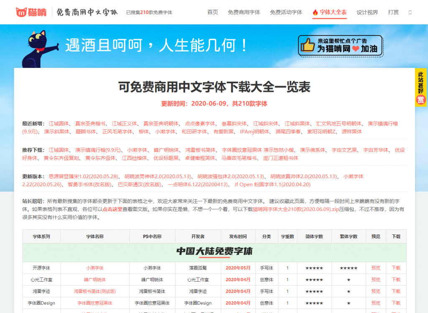Open the 一点明体6.122 update link
Screen dimensions: 428x313
(x=198, y=185)
